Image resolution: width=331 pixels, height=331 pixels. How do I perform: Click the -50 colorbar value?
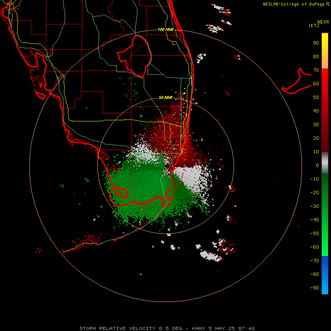[x=314, y=233]
